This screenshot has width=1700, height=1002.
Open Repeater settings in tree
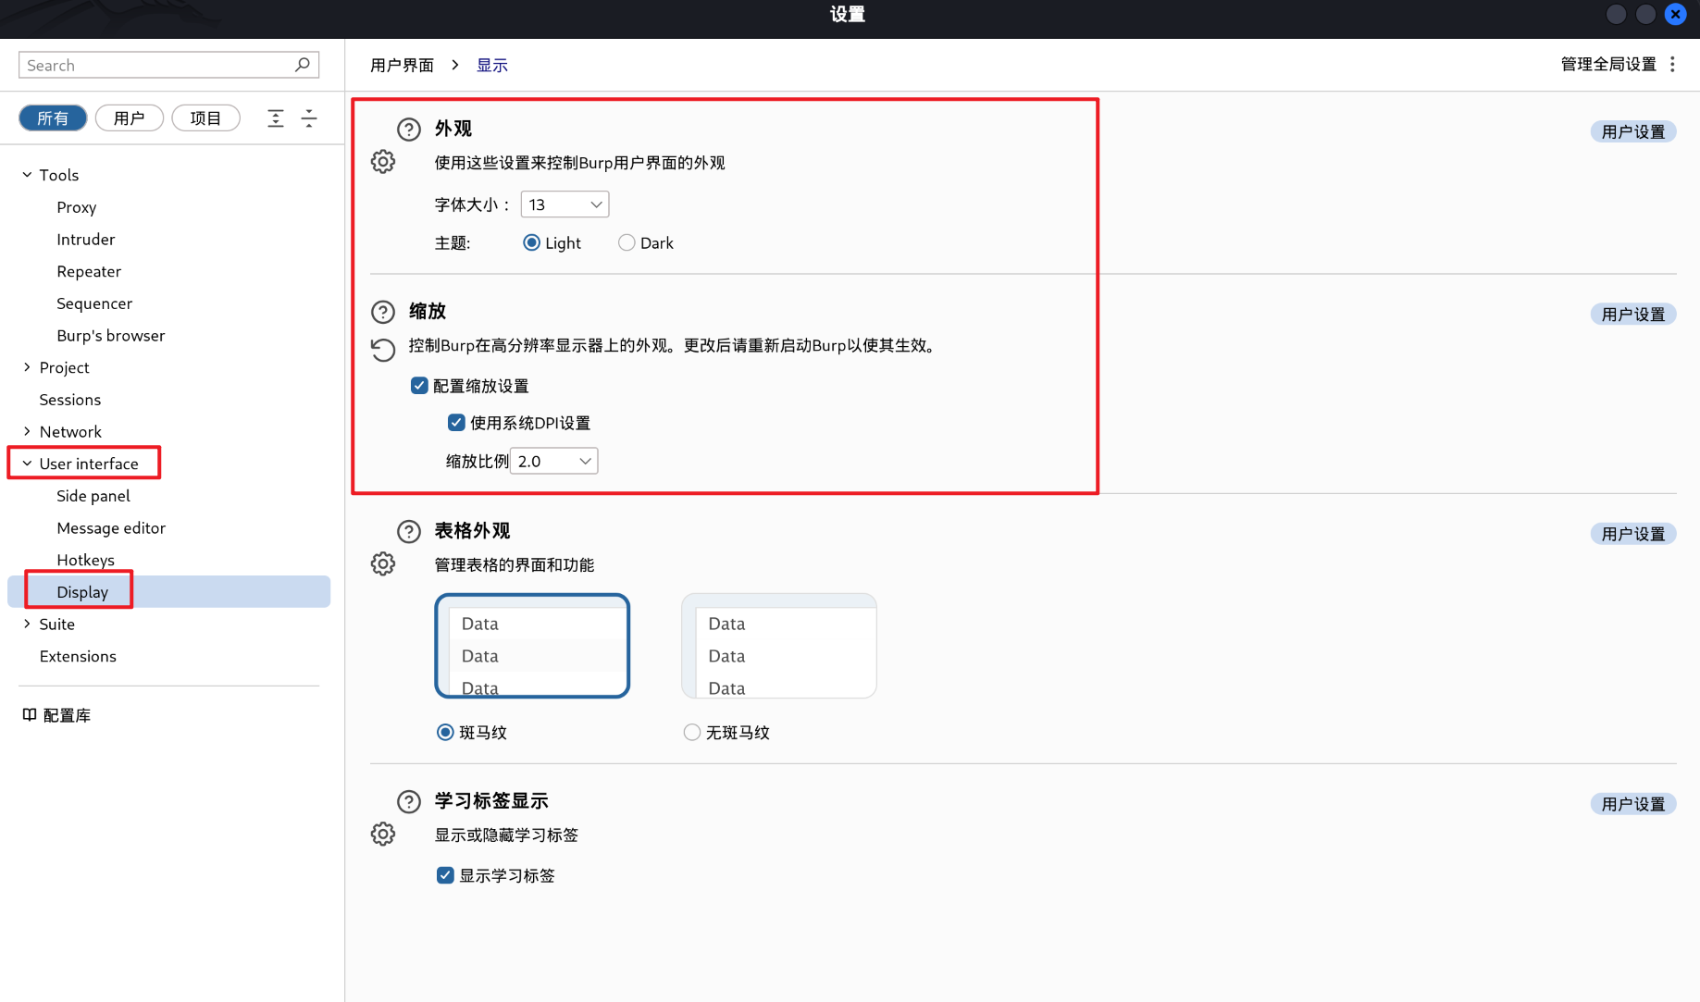point(89,271)
